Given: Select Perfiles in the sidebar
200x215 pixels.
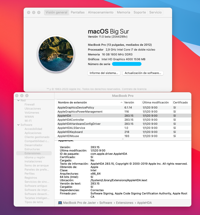Looking at the screenshot, I should (30, 174).
